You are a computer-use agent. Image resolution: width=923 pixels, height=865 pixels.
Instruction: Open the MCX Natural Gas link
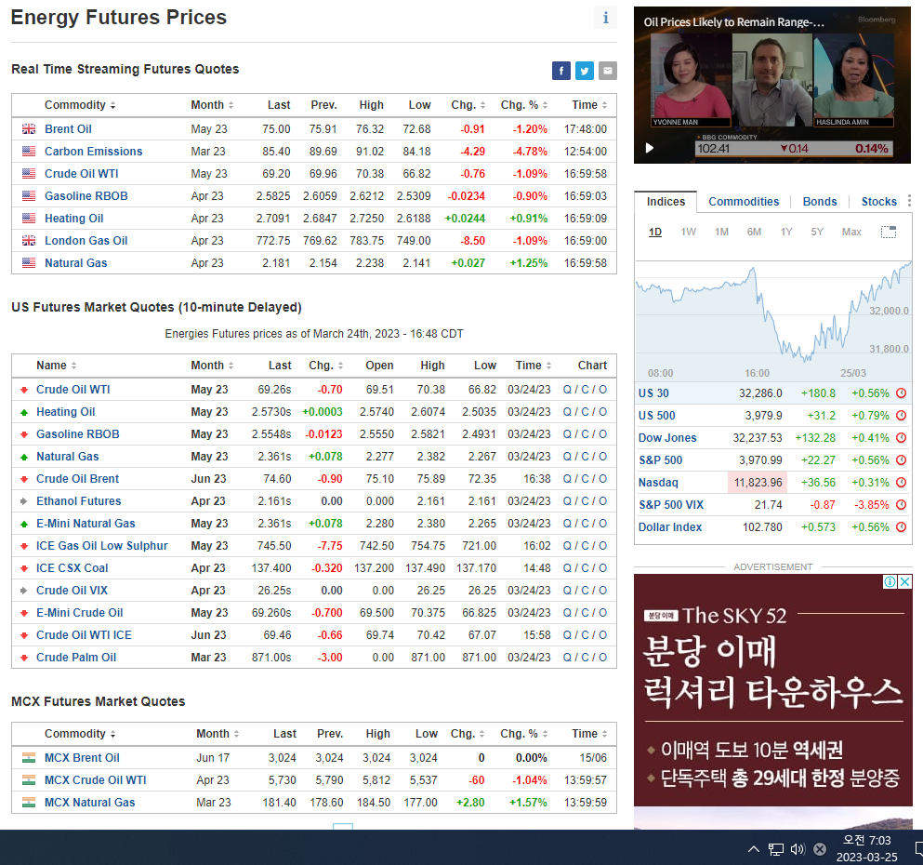(90, 803)
